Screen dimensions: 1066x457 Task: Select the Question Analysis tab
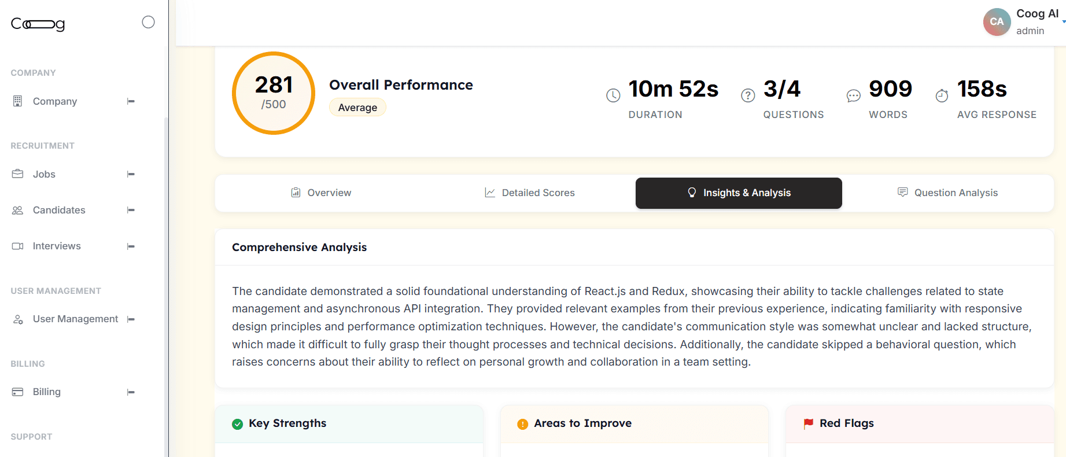947,193
